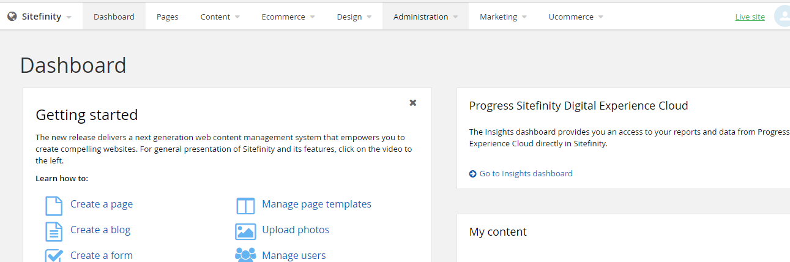Image resolution: width=790 pixels, height=262 pixels.
Task: Click the Manage users people icon
Action: tap(245, 255)
